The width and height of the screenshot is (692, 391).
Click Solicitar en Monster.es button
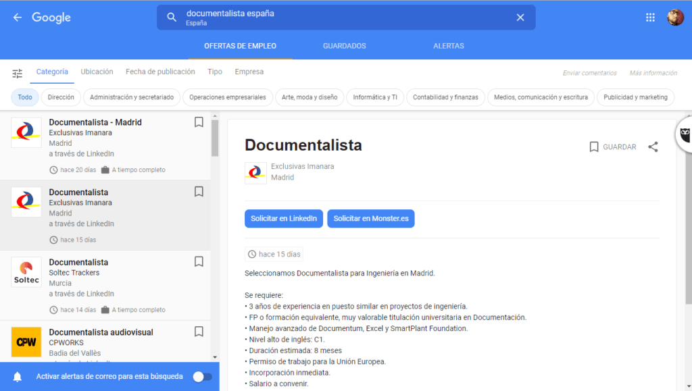click(371, 219)
